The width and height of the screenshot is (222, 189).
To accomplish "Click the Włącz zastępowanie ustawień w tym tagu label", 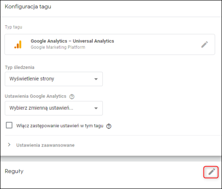I will click(60, 126).
